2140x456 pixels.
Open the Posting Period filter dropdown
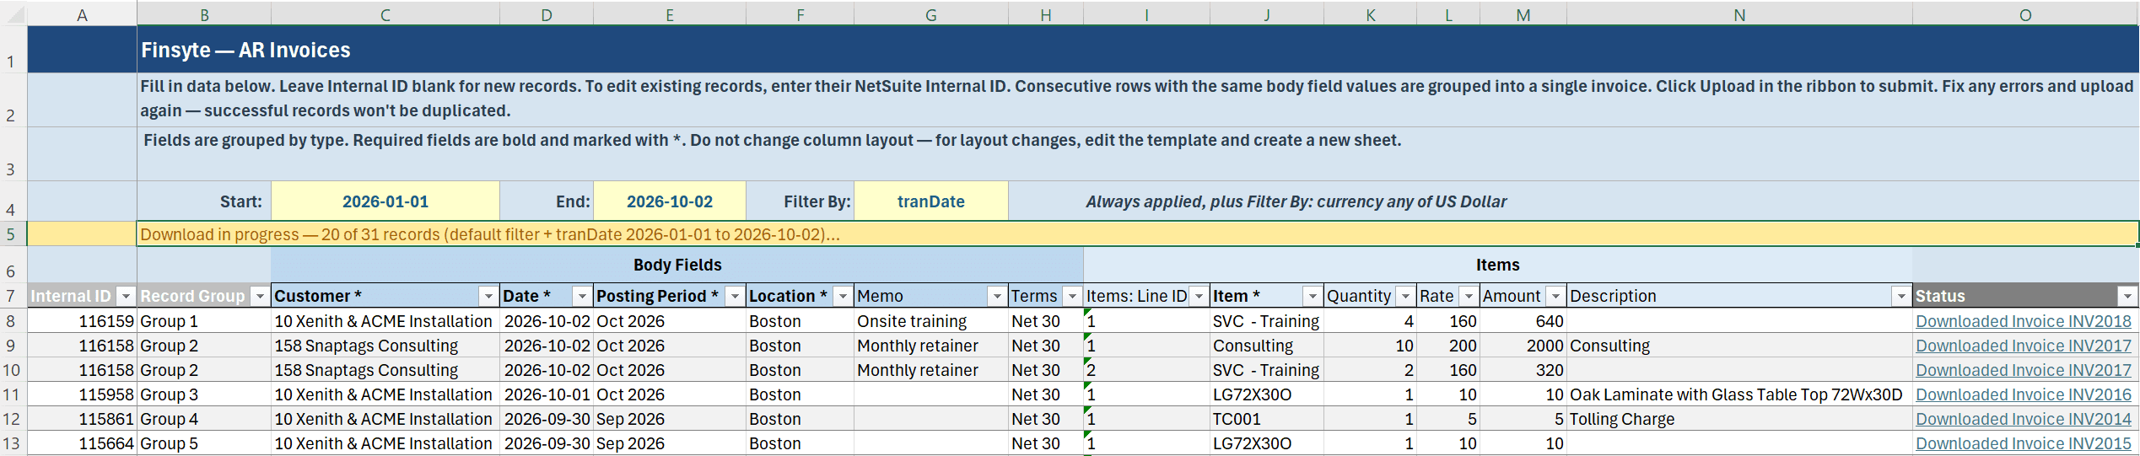735,296
